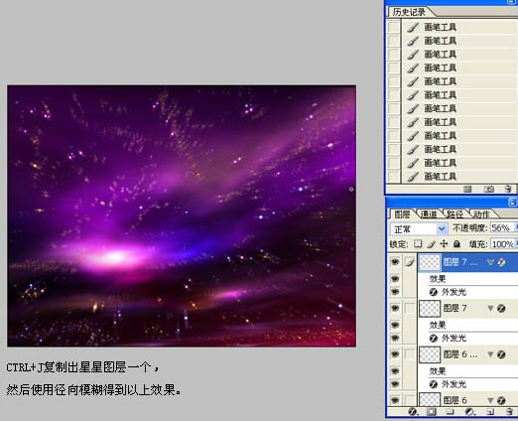The height and width of the screenshot is (421, 518).
Task: Hide the selected 图层 7 copy layer via eye icon
Action: (x=395, y=262)
